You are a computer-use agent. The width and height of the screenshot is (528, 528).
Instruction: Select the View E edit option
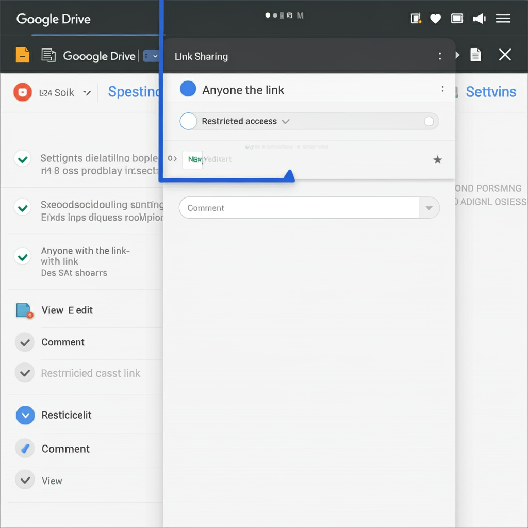click(67, 310)
